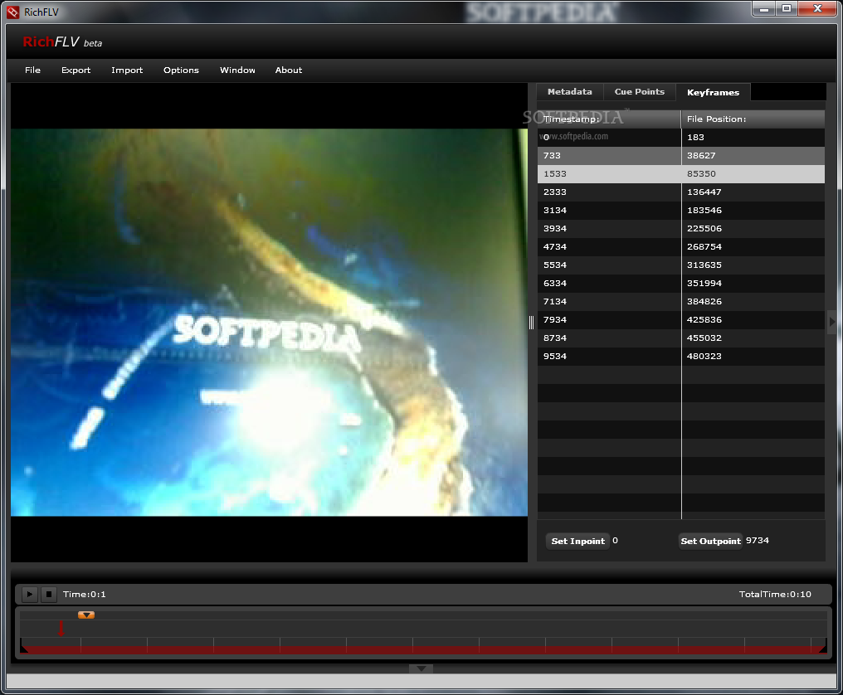Click file position value 384826
Screen dimensions: 843x695
704,302
